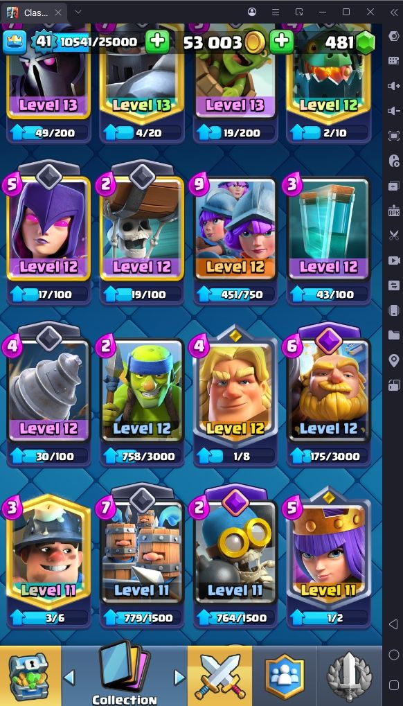The width and height of the screenshot is (403, 706).
Task: Open the clan social shield tab
Action: [285, 676]
